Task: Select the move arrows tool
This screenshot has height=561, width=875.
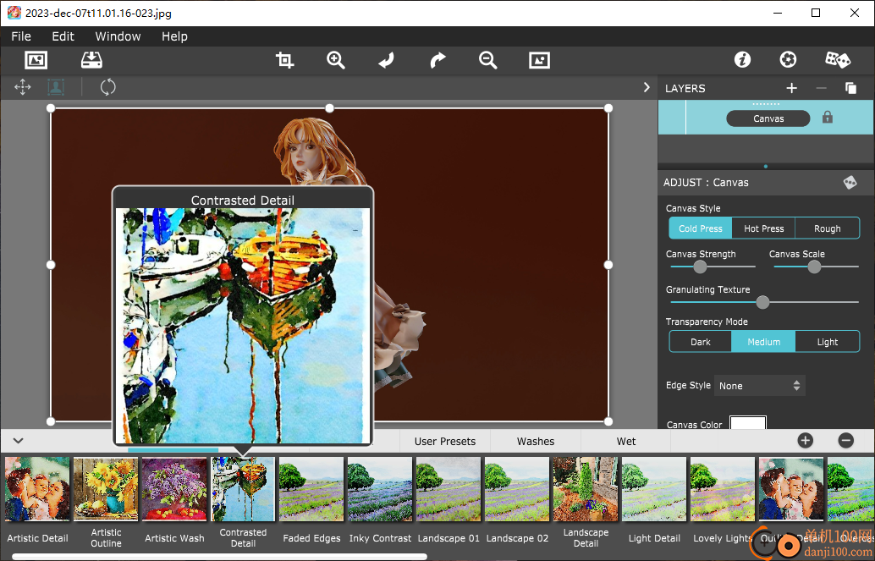Action: tap(22, 87)
